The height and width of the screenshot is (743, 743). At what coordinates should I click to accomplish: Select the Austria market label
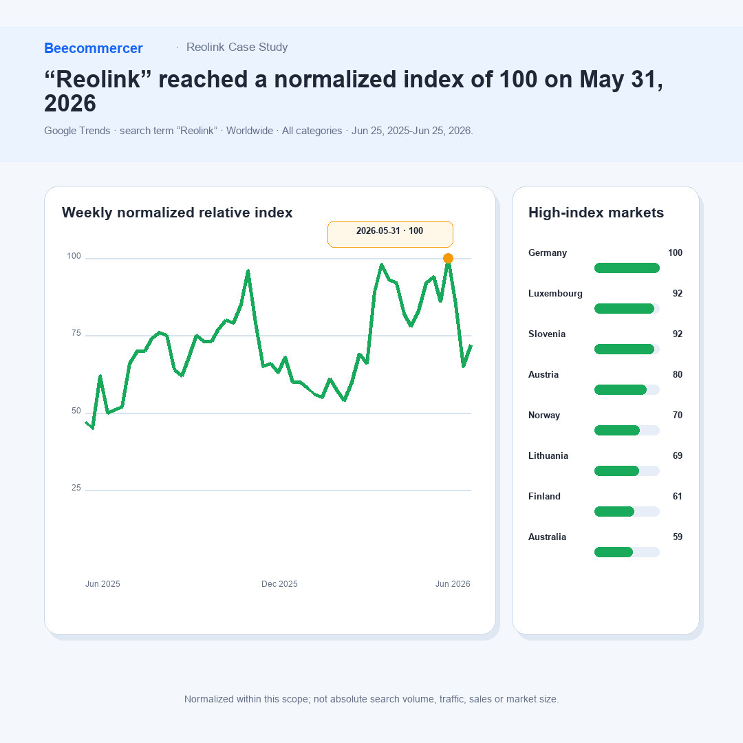pyautogui.click(x=543, y=375)
